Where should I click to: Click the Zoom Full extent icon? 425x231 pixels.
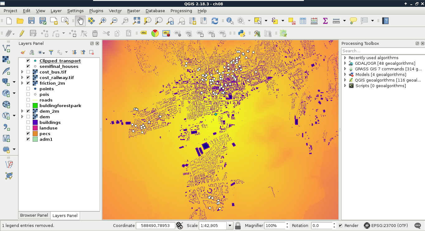pyautogui.click(x=136, y=21)
